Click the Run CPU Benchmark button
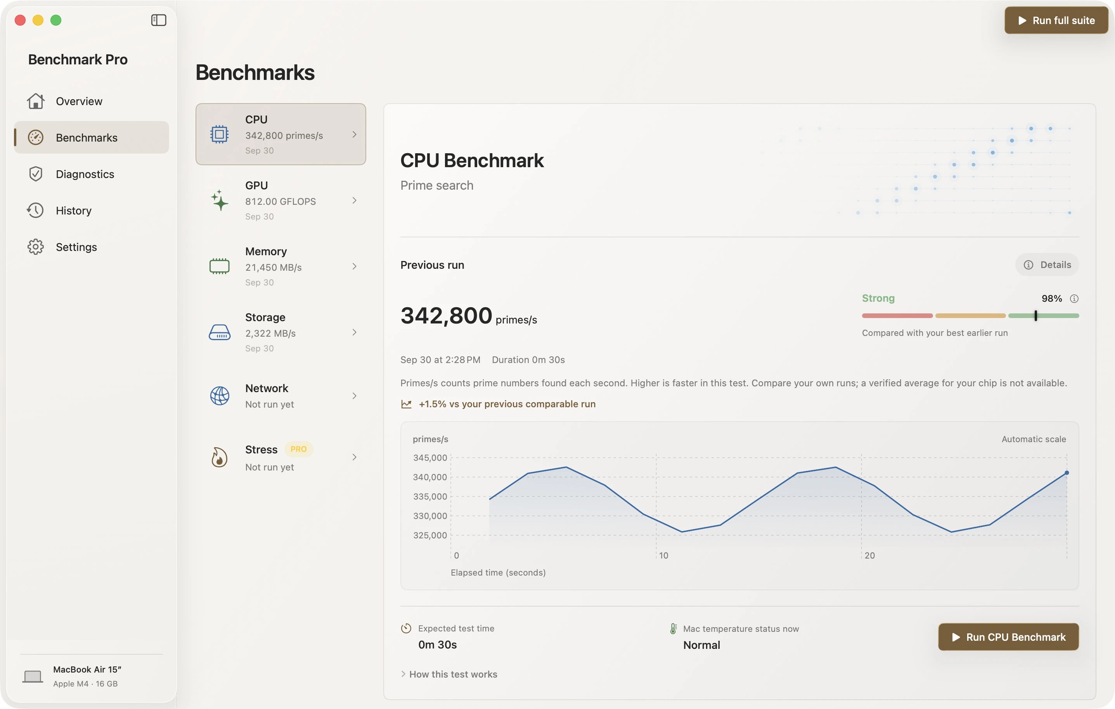Image resolution: width=1115 pixels, height=709 pixels. pos(1008,637)
